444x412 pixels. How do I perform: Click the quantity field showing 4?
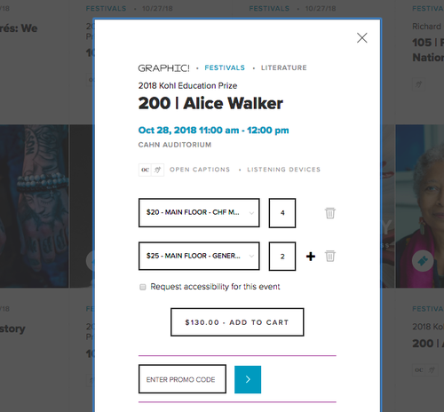(282, 213)
